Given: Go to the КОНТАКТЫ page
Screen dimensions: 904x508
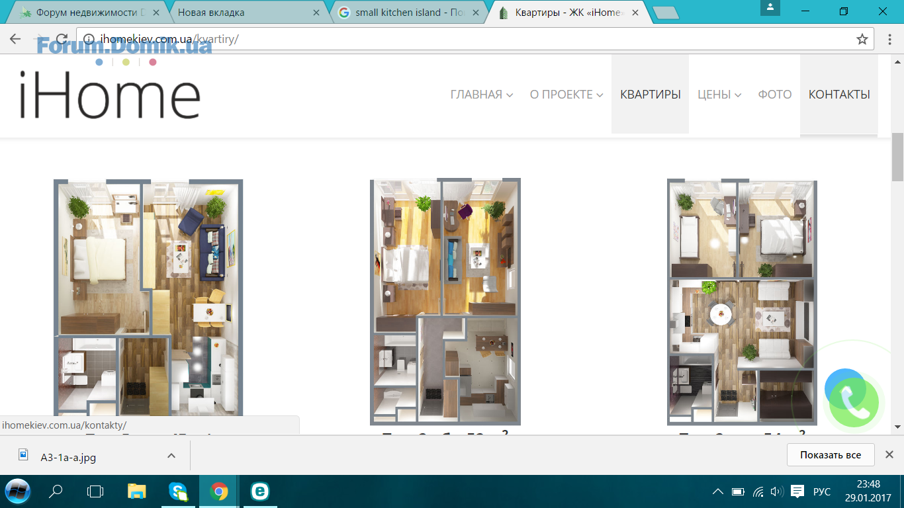Looking at the screenshot, I should (x=839, y=95).
